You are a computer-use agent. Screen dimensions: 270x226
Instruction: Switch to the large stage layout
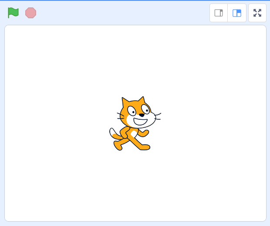(237, 13)
